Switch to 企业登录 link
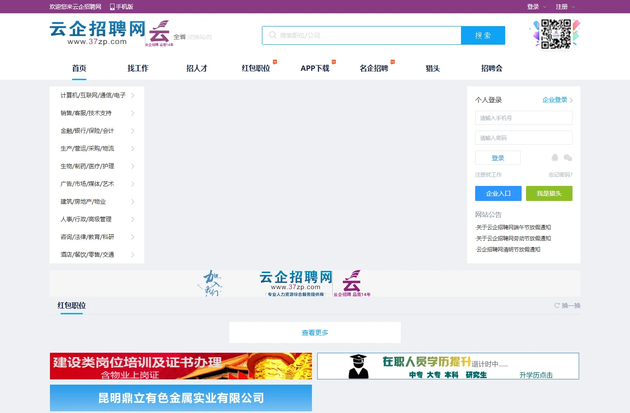The height and width of the screenshot is (413, 630). click(x=557, y=100)
